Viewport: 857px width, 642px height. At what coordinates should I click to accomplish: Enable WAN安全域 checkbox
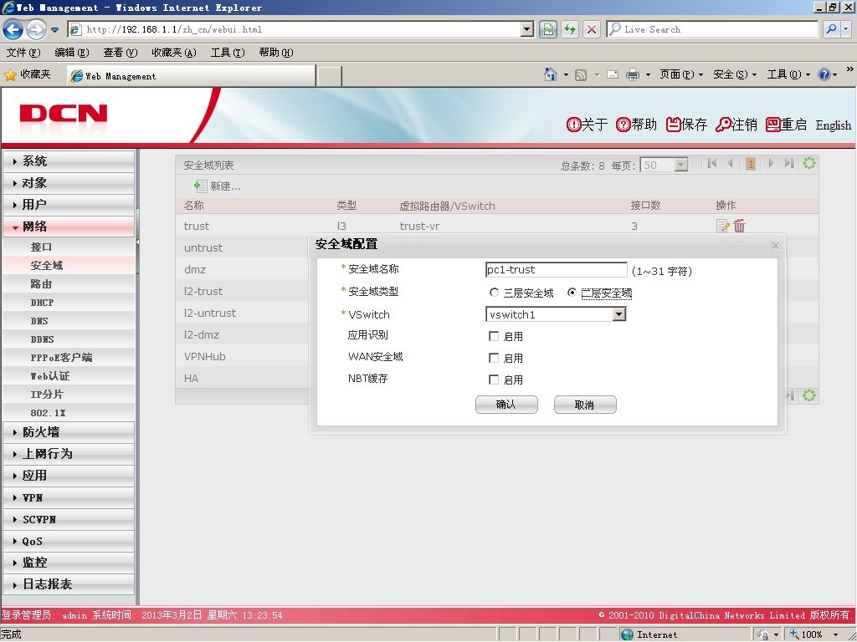(x=494, y=358)
